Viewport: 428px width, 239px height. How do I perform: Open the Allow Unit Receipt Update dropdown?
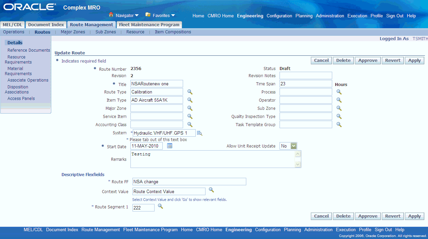[x=294, y=146]
